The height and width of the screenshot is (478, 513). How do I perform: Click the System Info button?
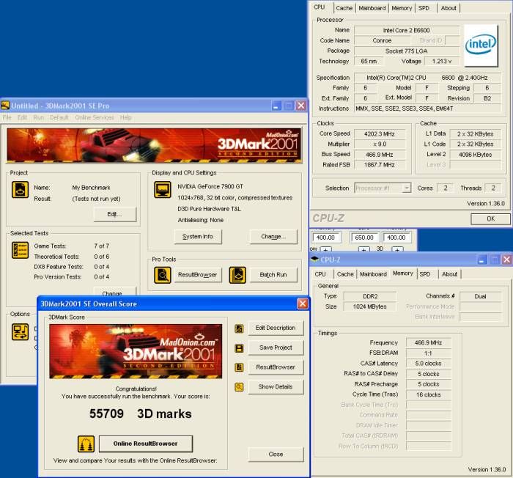(197, 236)
